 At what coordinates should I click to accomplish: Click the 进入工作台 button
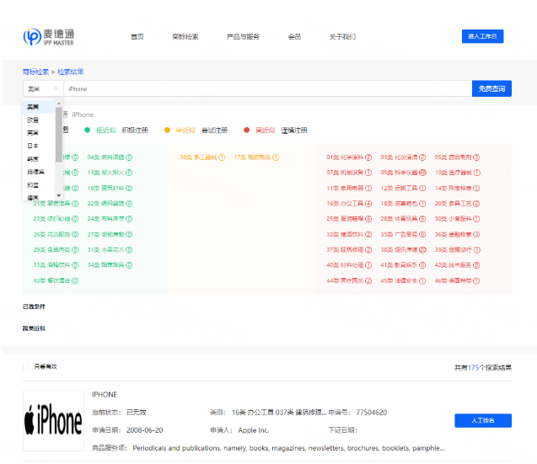click(482, 36)
